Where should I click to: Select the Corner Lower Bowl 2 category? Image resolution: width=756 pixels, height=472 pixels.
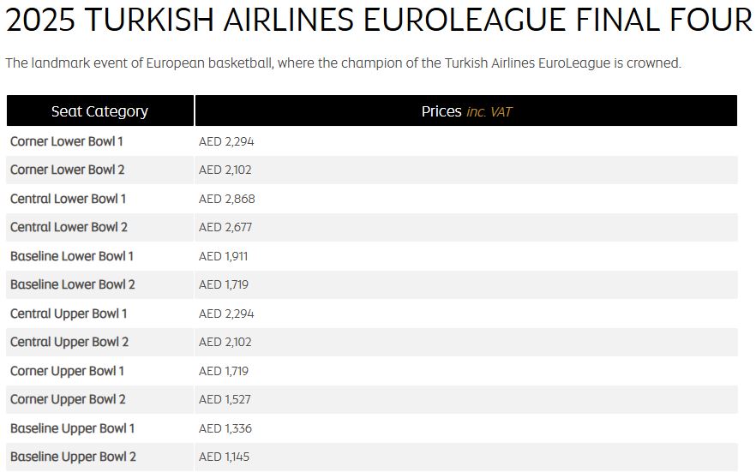(x=68, y=170)
